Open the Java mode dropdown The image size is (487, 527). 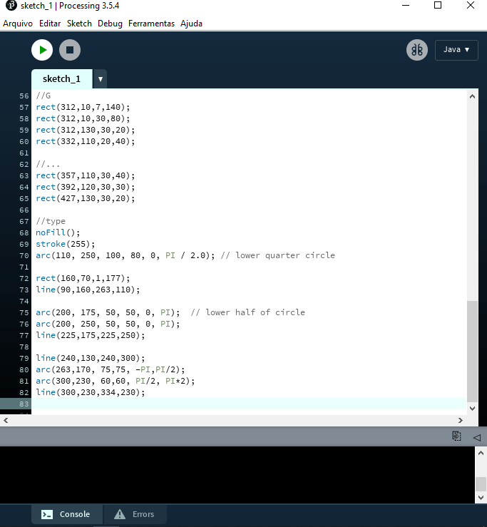[x=456, y=50]
